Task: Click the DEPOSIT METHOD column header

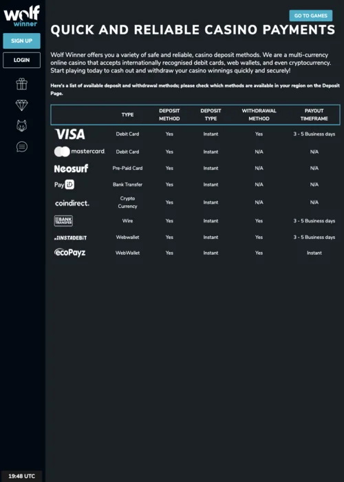Action: pos(169,115)
